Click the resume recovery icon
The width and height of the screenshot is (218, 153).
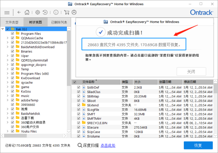[x=45, y=13]
